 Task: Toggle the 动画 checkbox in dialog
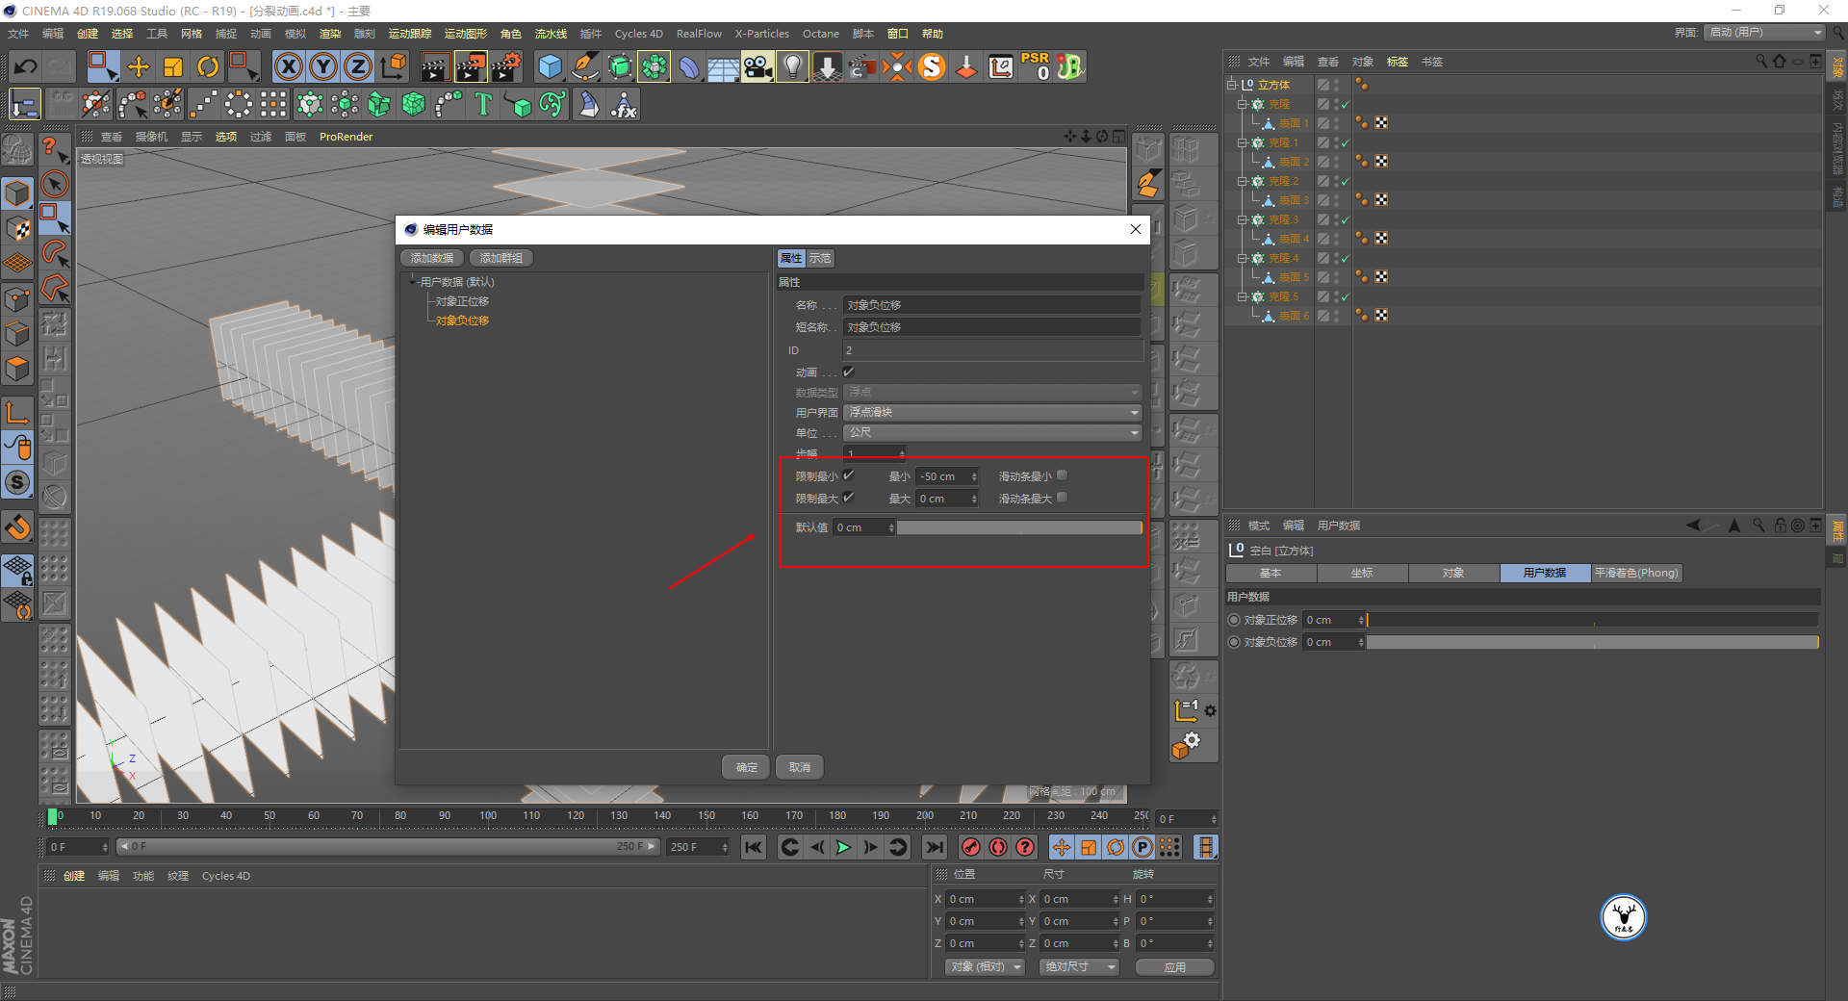[848, 372]
